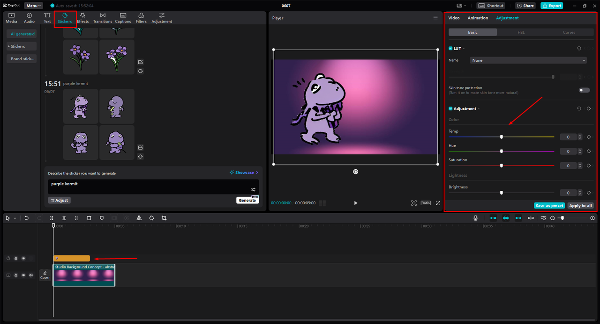Screen dimensions: 600x324
Task: Select the Basic tab
Action: [x=472, y=32]
